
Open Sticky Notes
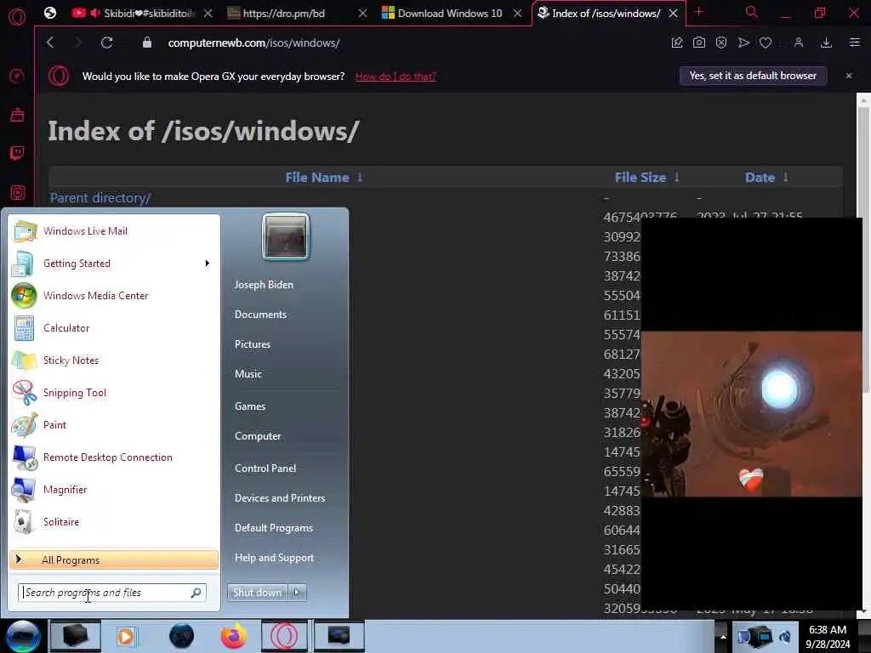71,360
